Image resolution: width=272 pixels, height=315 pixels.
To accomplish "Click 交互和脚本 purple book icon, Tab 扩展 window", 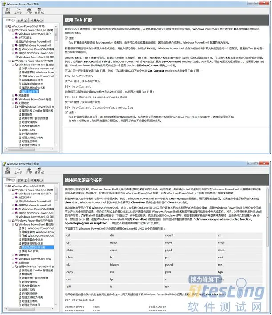I will [16, 38].
